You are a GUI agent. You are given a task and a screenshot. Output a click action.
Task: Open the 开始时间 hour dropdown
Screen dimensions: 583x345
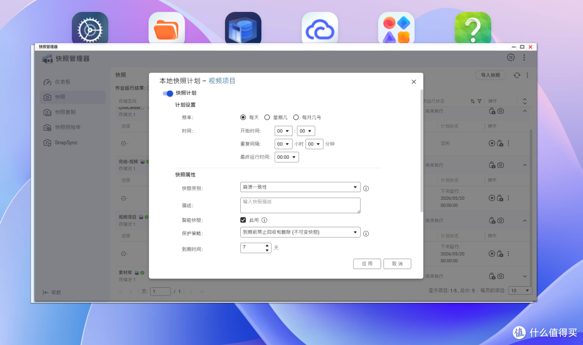point(283,131)
